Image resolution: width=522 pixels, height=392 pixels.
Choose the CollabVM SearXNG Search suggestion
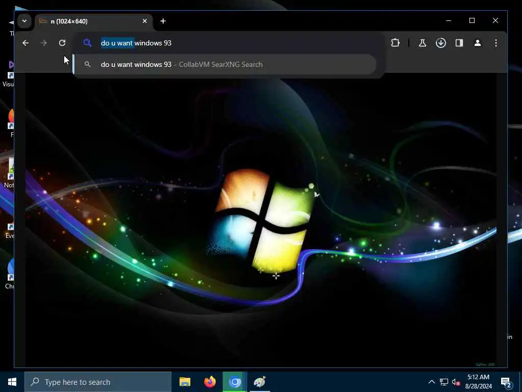pos(225,64)
